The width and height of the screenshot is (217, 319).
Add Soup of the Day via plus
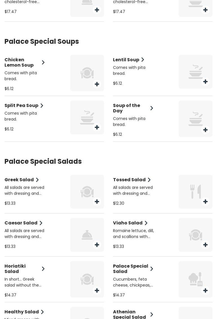[x=205, y=130]
